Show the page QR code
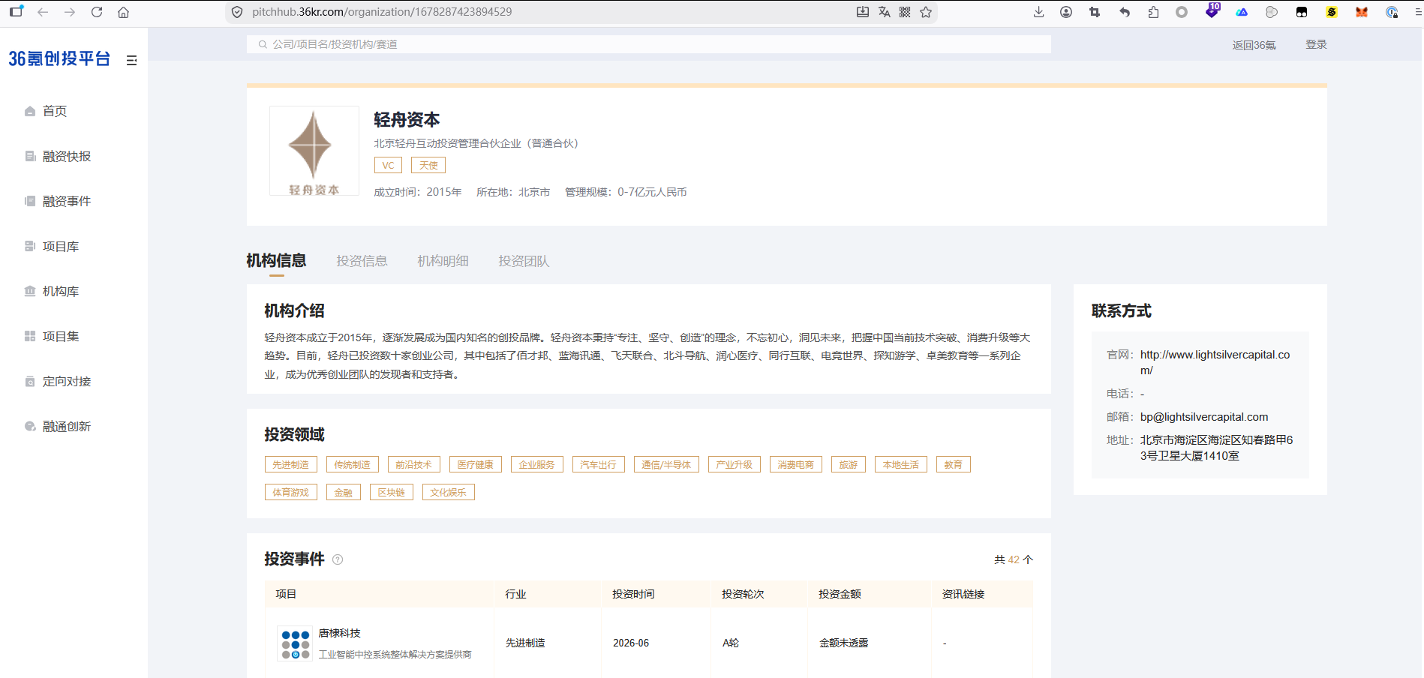Image resolution: width=1424 pixels, height=678 pixels. 905,12
